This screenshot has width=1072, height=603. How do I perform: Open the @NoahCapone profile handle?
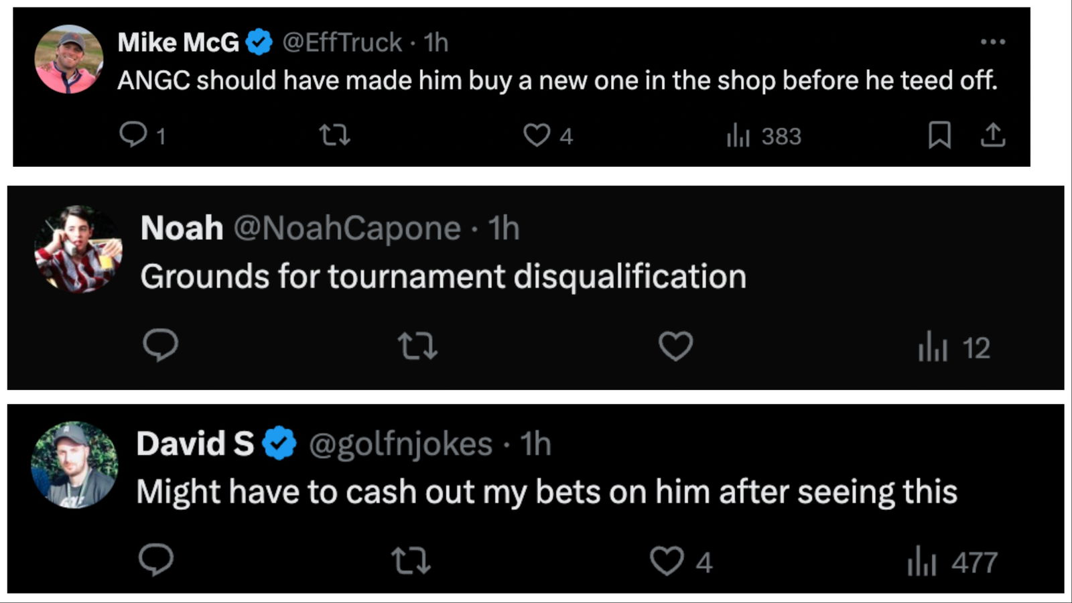(347, 228)
